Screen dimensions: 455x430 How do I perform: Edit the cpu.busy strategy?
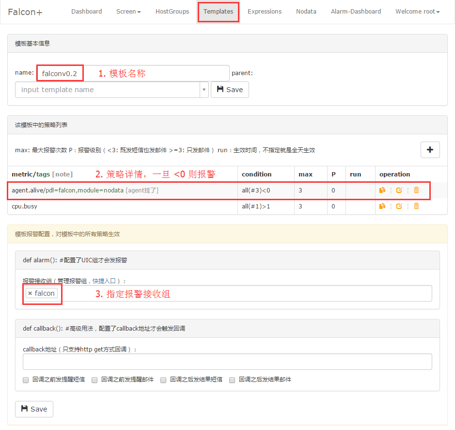point(399,207)
